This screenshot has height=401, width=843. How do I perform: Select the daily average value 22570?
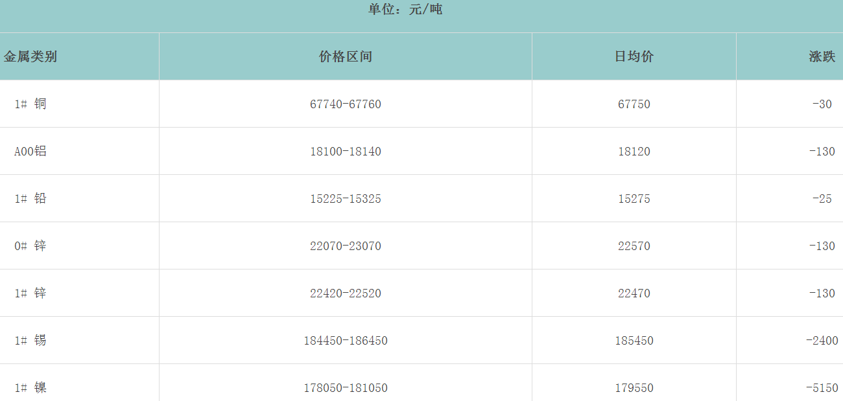634,246
